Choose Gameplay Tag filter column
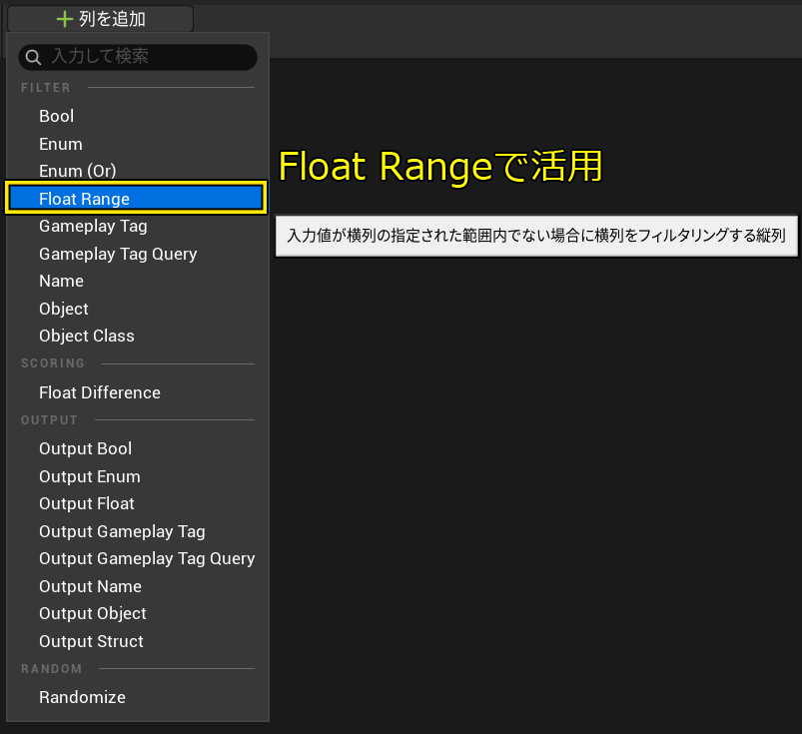The height and width of the screenshot is (734, 802). click(138, 226)
